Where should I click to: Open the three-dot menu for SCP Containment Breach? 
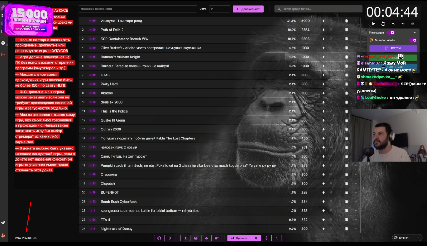click(355, 39)
